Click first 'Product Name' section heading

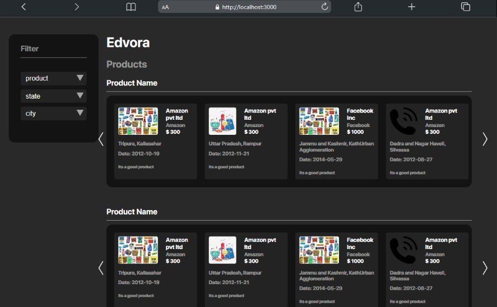[x=132, y=83]
